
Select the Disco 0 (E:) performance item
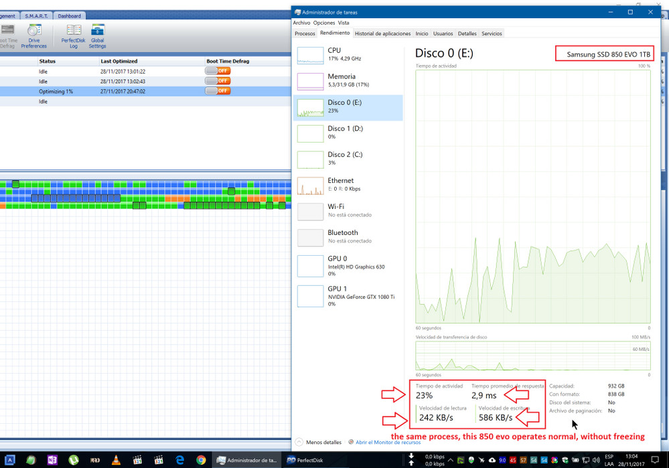[348, 108]
